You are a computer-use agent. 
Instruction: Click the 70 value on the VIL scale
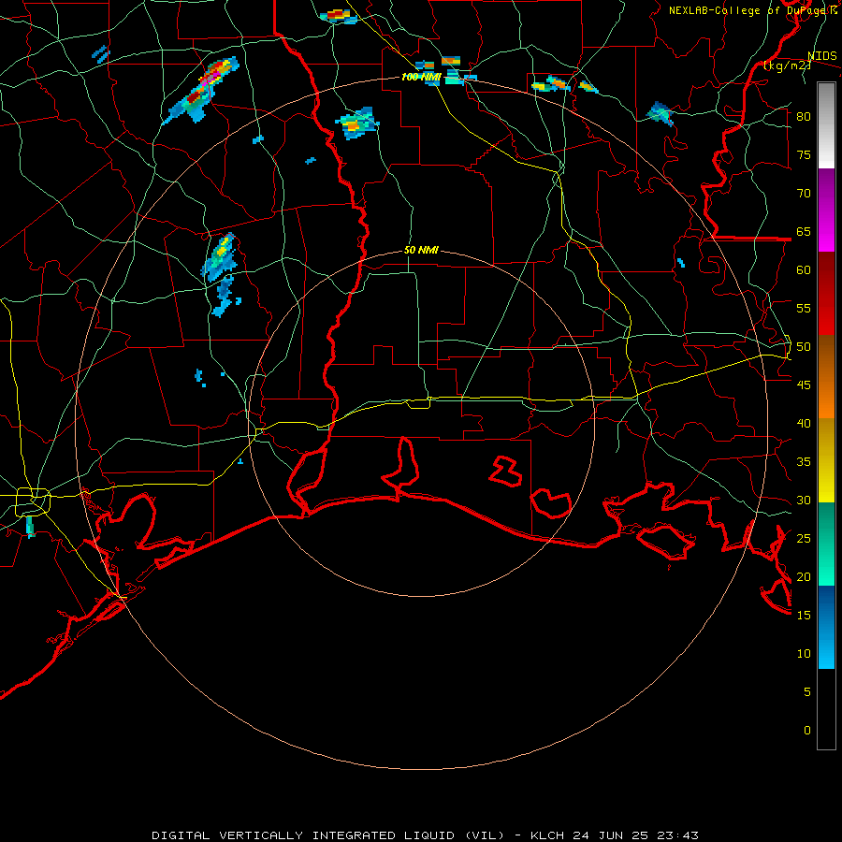click(804, 194)
